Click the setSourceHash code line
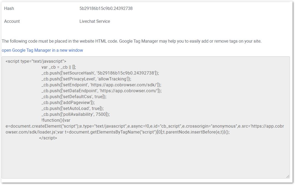Viewport: 295px width, 185px height. click(x=100, y=73)
